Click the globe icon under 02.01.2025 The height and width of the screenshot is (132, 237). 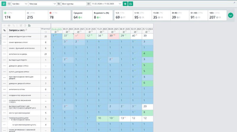tap(135, 32)
